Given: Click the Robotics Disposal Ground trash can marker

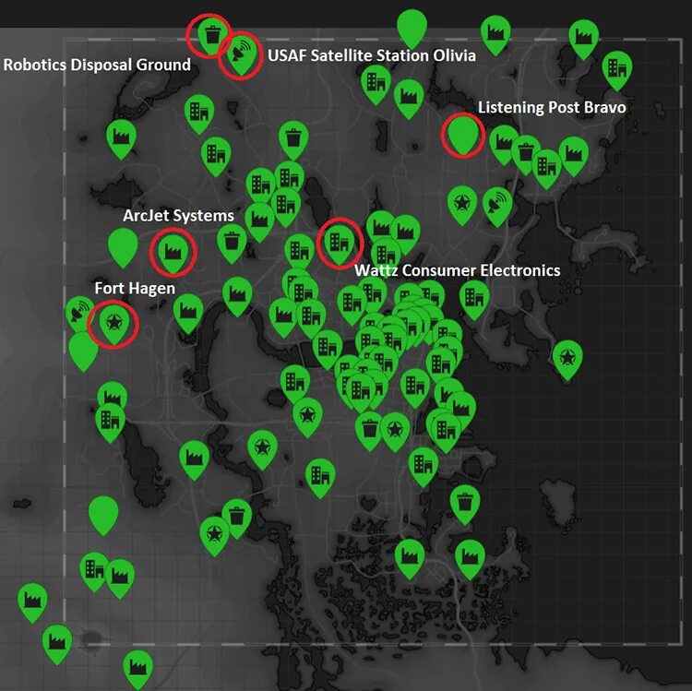Looking at the screenshot, I should pos(212,35).
